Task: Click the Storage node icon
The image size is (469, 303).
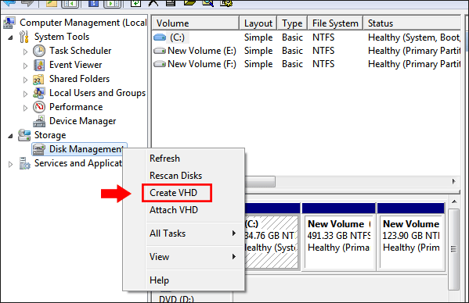Action: (24, 135)
